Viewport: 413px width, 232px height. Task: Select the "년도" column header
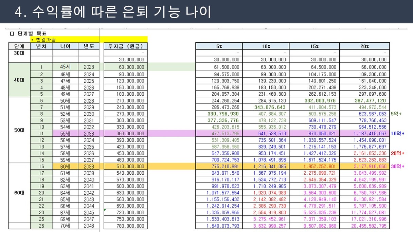[x=89, y=46]
